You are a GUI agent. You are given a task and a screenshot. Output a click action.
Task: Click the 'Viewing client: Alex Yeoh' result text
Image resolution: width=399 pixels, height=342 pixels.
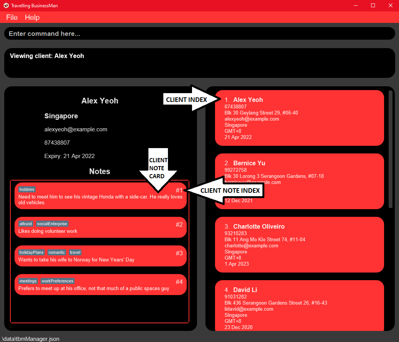point(47,56)
